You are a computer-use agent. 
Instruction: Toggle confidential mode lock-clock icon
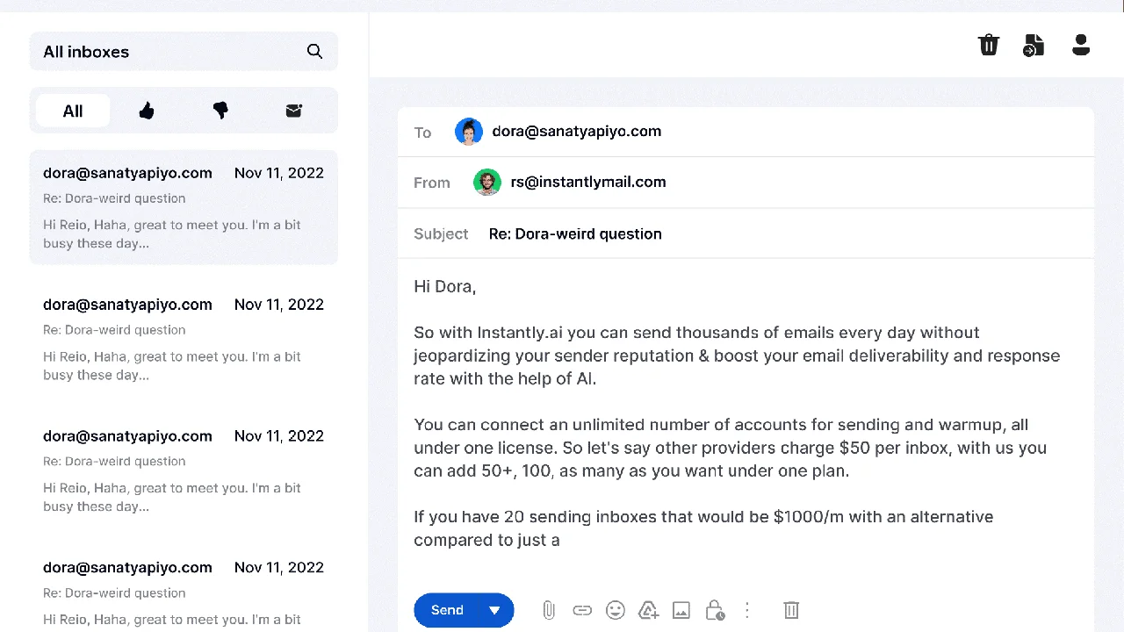715,610
